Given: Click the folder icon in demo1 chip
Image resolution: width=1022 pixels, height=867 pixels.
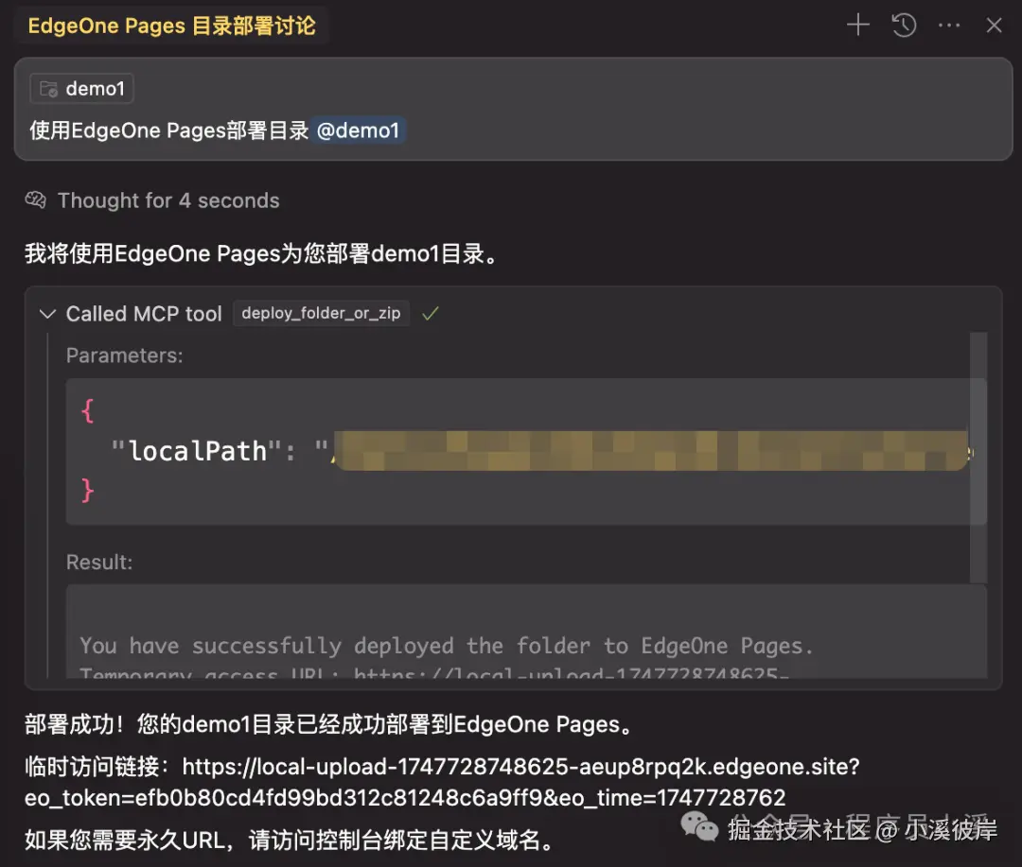Looking at the screenshot, I should 48,89.
